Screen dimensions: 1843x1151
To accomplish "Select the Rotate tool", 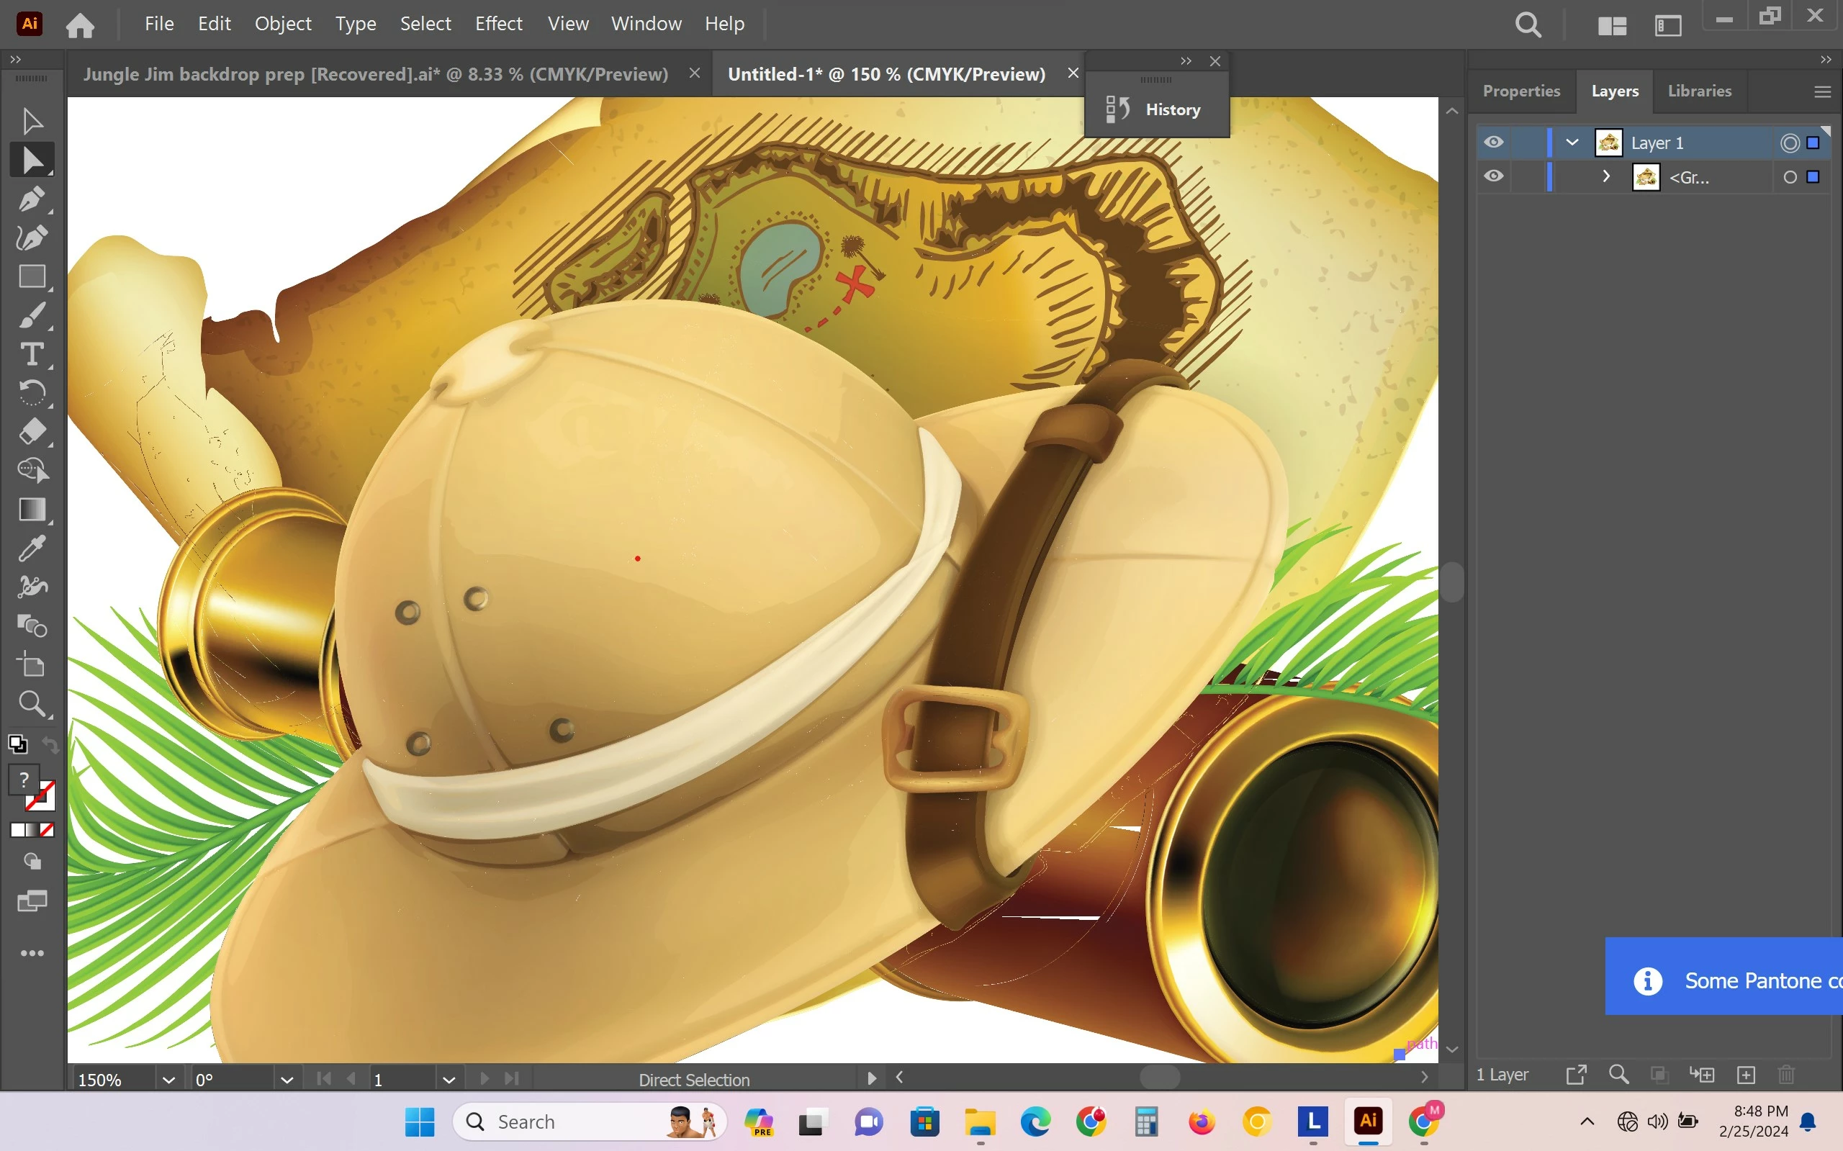I will coord(31,393).
